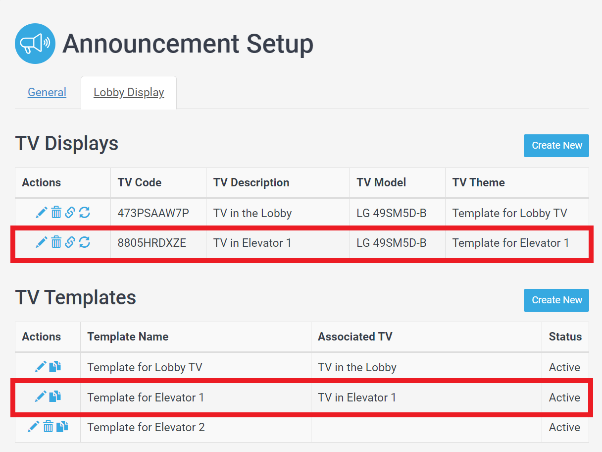
Task: Edit the TV in the Lobby display
Action: [42, 213]
